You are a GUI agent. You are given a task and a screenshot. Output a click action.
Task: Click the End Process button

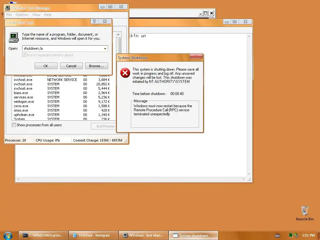(104, 126)
